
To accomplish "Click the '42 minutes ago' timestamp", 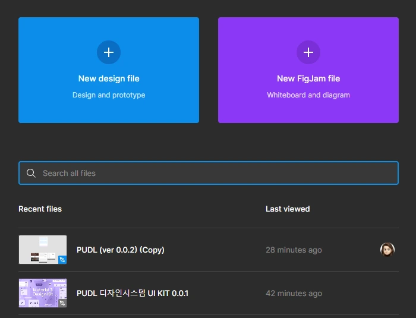I will [x=294, y=293].
